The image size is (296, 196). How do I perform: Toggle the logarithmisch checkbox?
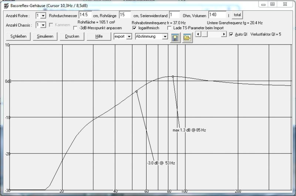134,28
